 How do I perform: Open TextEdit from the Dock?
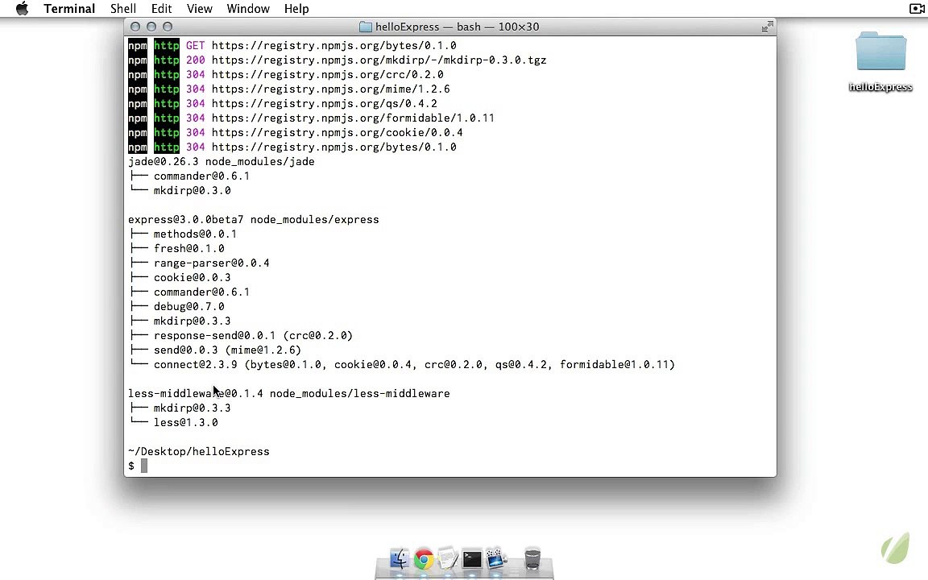point(447,558)
